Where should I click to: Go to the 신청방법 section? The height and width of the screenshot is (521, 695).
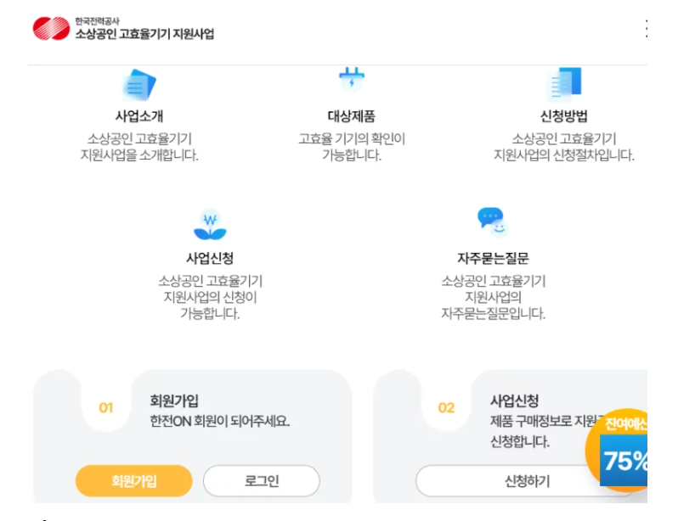(x=563, y=117)
